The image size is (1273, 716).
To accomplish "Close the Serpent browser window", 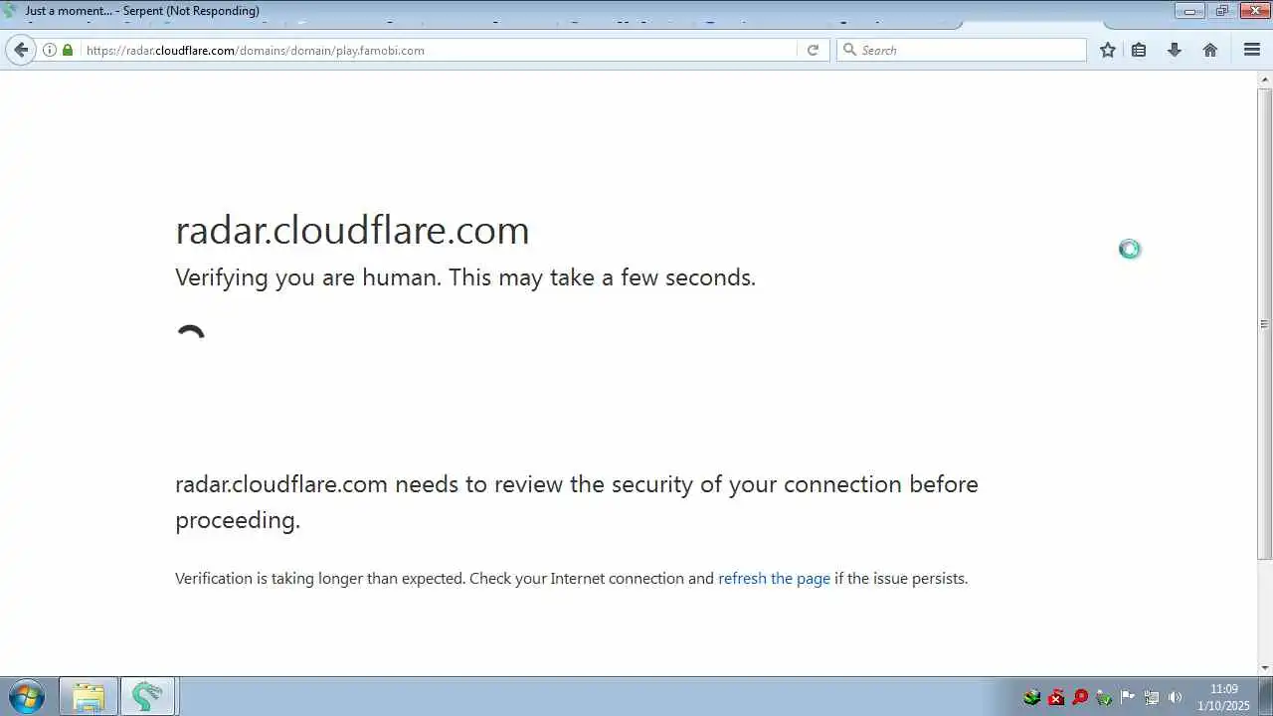I will coord(1254,11).
